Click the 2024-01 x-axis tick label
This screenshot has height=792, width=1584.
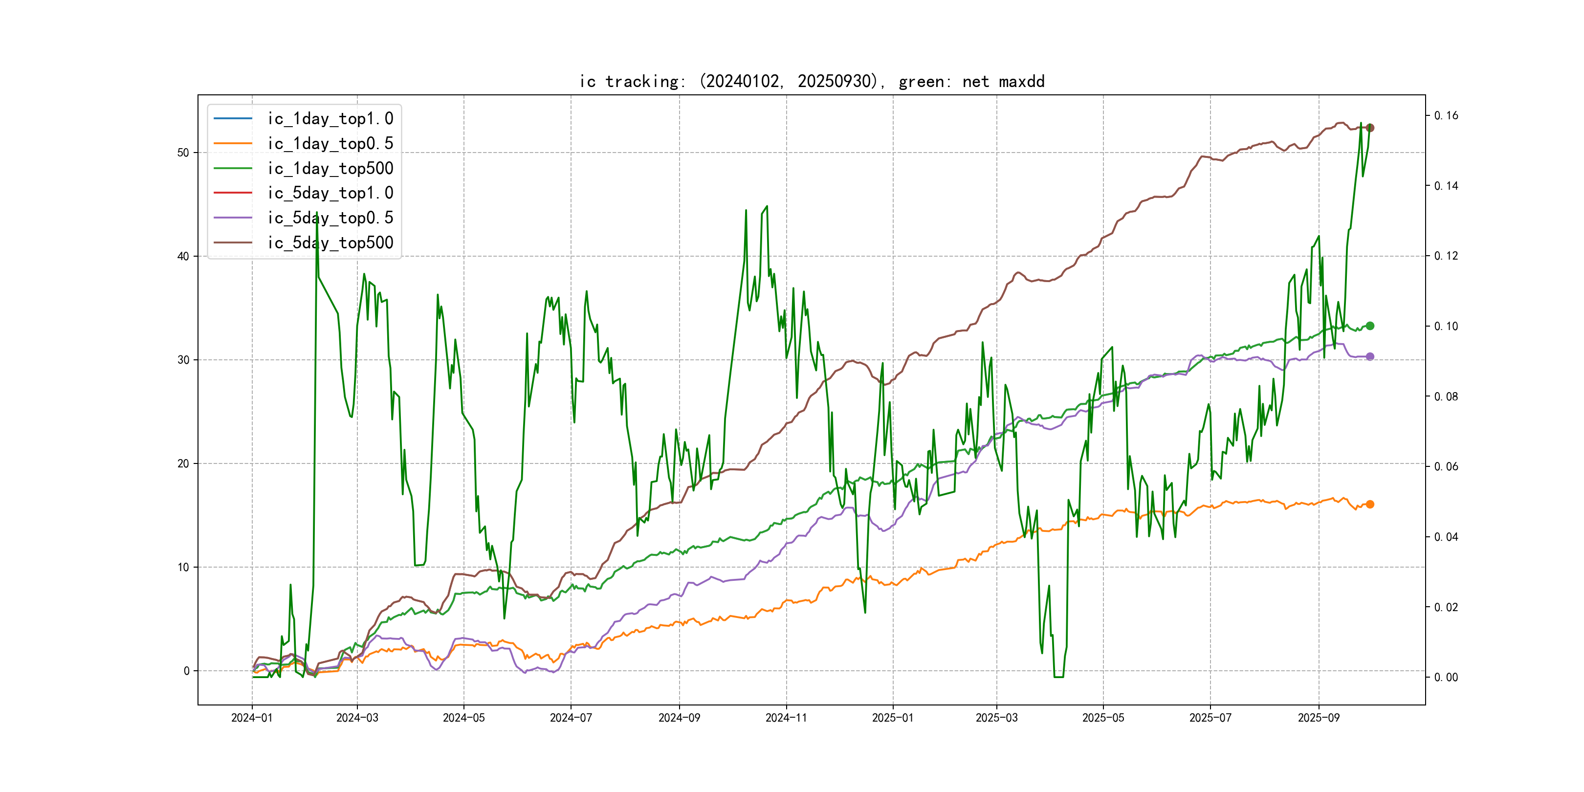click(x=251, y=718)
